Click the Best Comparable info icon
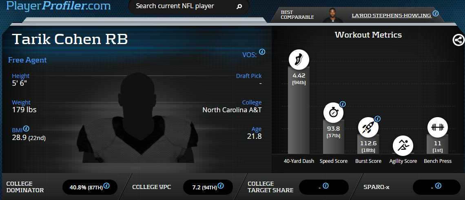Image resolution: width=465 pixels, height=200 pixels. [x=435, y=13]
